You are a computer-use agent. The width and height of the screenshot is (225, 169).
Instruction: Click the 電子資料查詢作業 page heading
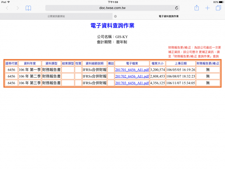pos(112,26)
